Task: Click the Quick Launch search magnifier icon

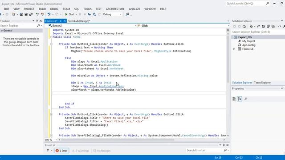Action: click(x=268, y=4)
